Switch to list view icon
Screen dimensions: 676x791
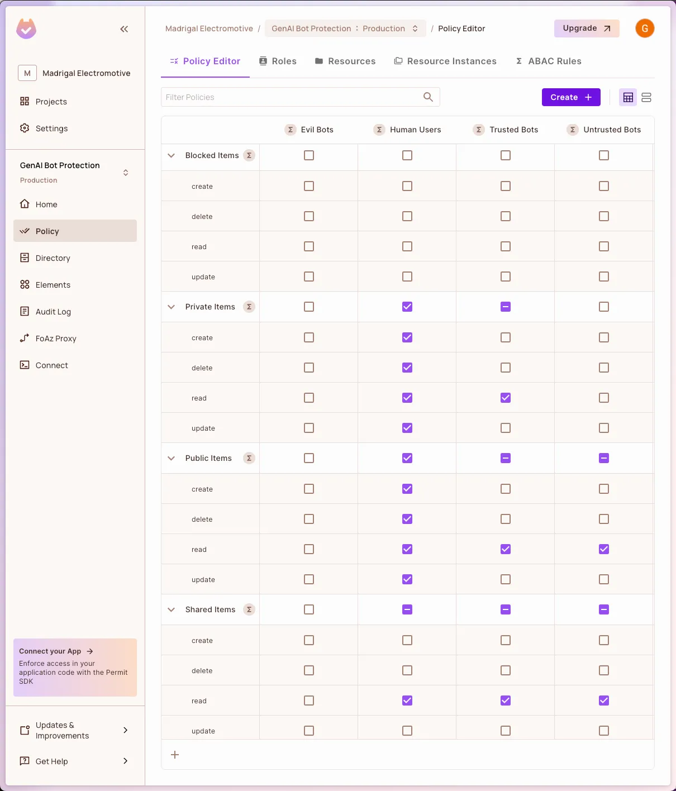coord(646,97)
